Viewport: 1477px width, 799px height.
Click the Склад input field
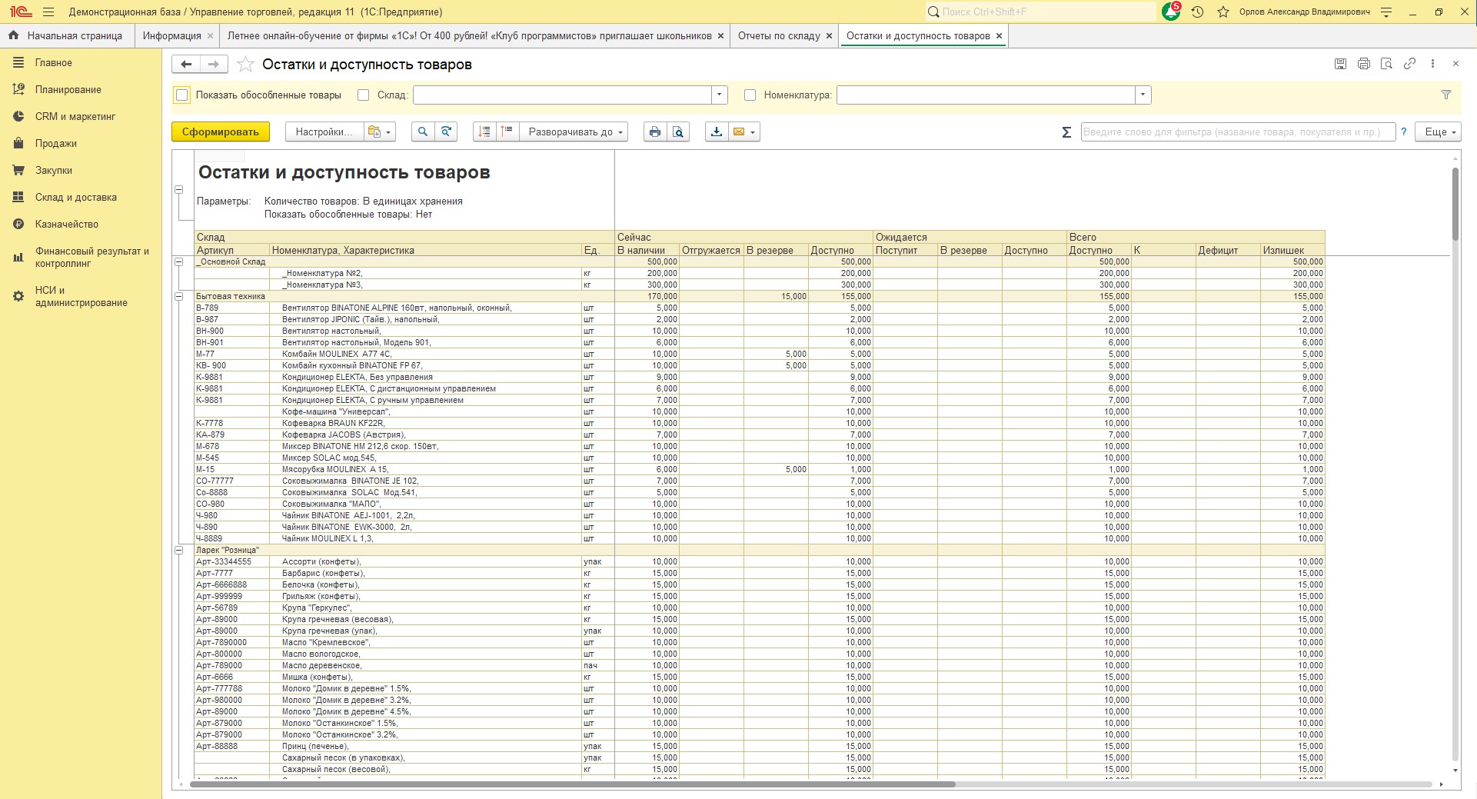(563, 95)
